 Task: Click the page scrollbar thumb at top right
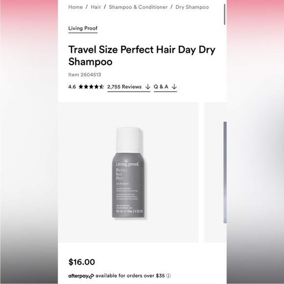[x=225, y=14]
